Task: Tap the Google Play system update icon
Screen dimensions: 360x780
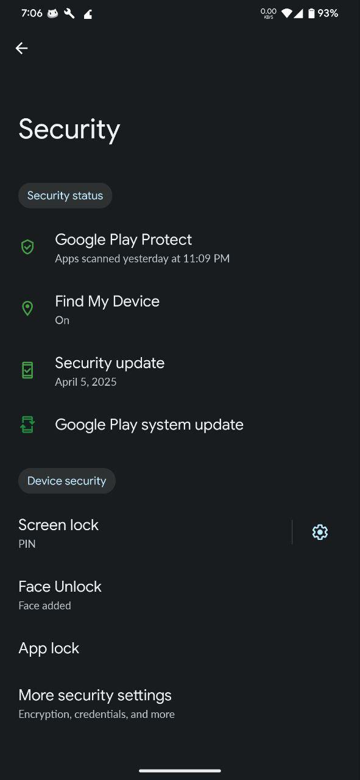Action: point(27,425)
